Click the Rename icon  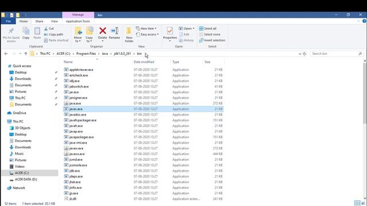pos(115,30)
